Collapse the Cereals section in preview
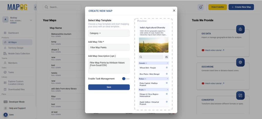The width and height of the screenshot is (262, 119). point(168,63)
